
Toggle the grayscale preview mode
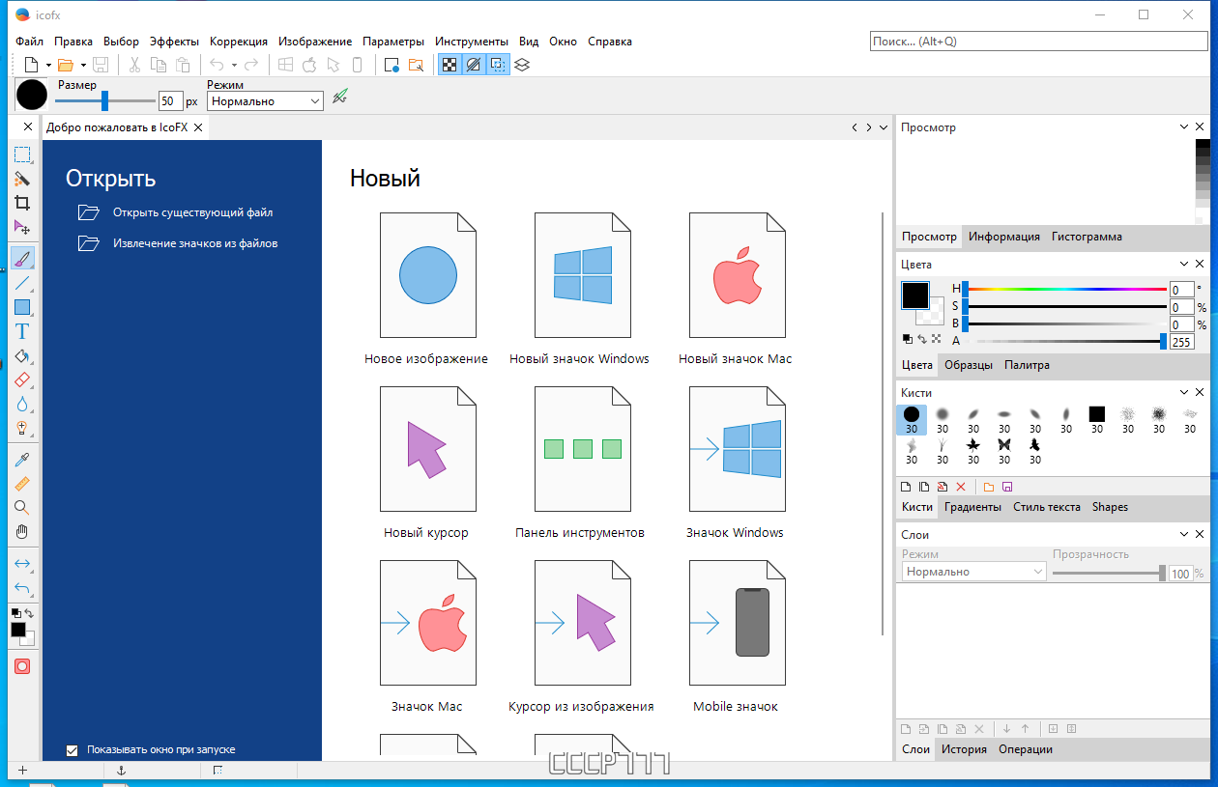click(474, 65)
